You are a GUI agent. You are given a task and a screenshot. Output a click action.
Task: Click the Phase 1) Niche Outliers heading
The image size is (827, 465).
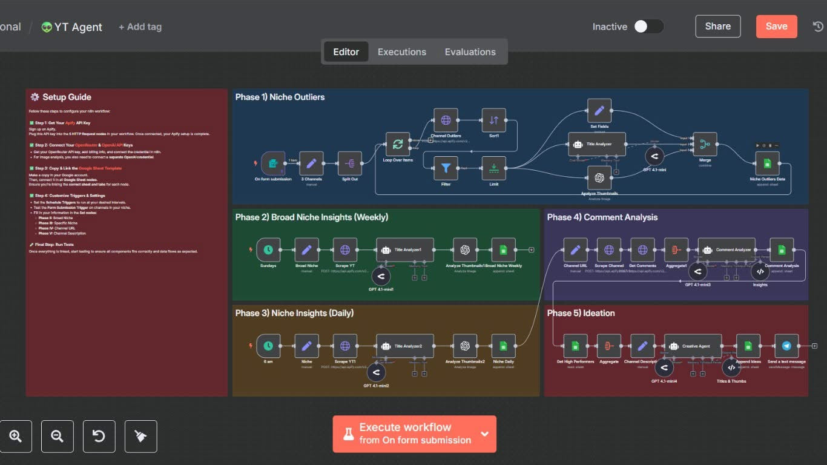click(x=280, y=97)
